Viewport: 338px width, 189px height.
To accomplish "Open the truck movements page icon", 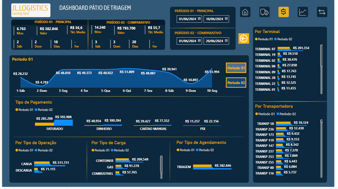I will [x=264, y=12].
